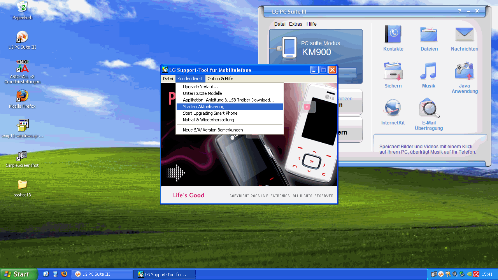Open Hilfe menu in LG PC Suite
This screenshot has width=498, height=280.
pos(312,24)
